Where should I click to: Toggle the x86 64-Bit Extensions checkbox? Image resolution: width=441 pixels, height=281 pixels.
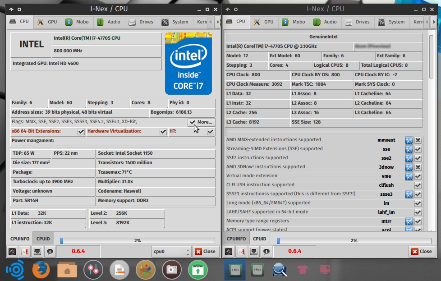pyautogui.click(x=81, y=131)
